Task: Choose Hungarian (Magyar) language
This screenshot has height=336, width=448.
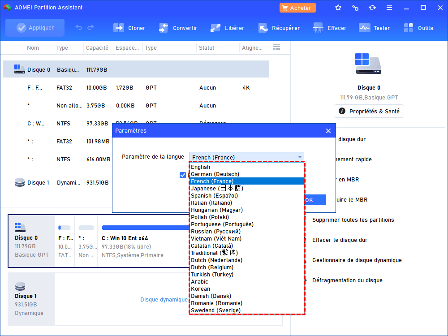Action: 246,210
